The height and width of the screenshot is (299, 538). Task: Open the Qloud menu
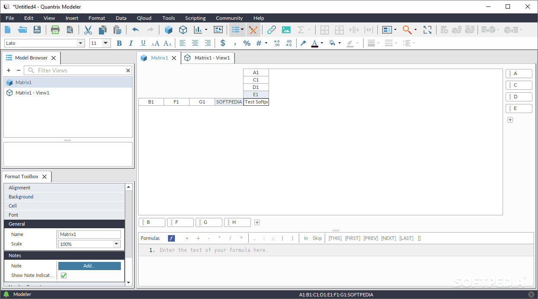144,18
